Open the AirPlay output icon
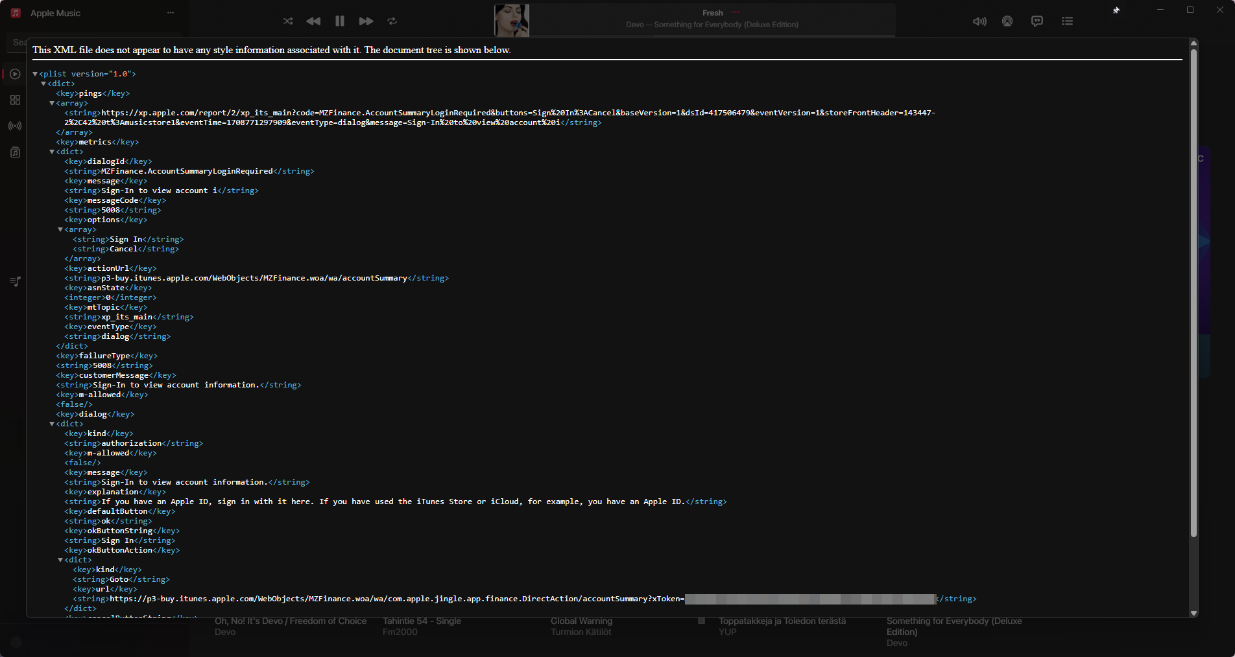 click(x=1007, y=21)
